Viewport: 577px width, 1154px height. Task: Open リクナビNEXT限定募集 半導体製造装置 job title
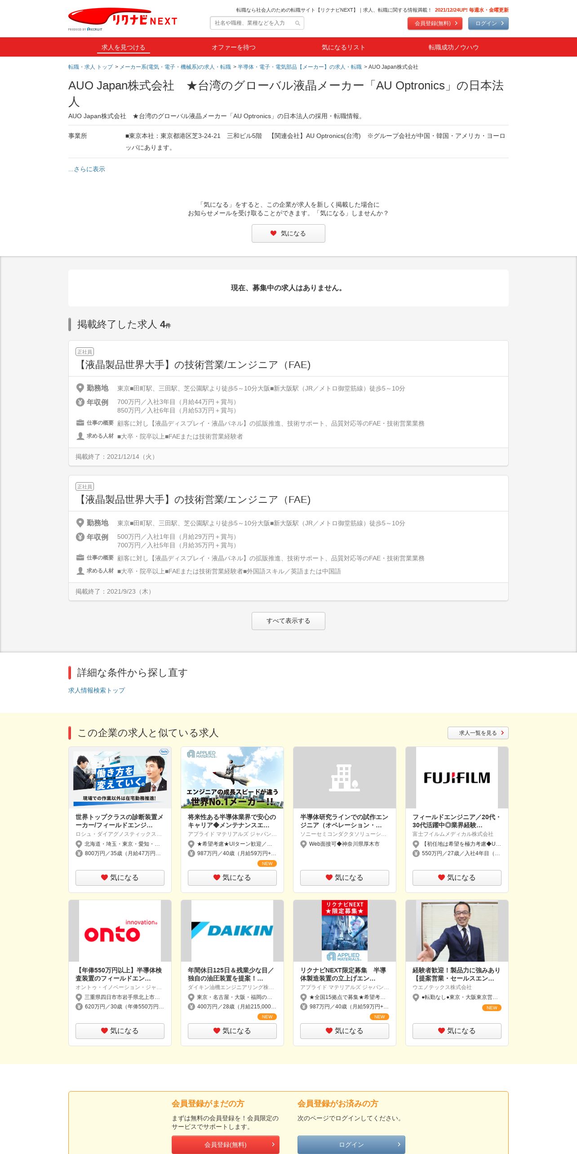tap(344, 974)
